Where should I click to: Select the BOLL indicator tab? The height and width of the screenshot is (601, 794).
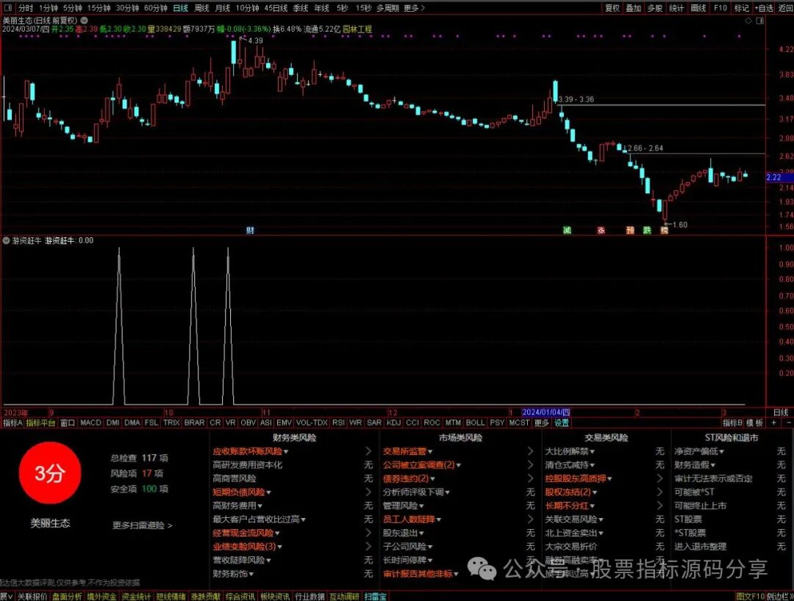475,422
